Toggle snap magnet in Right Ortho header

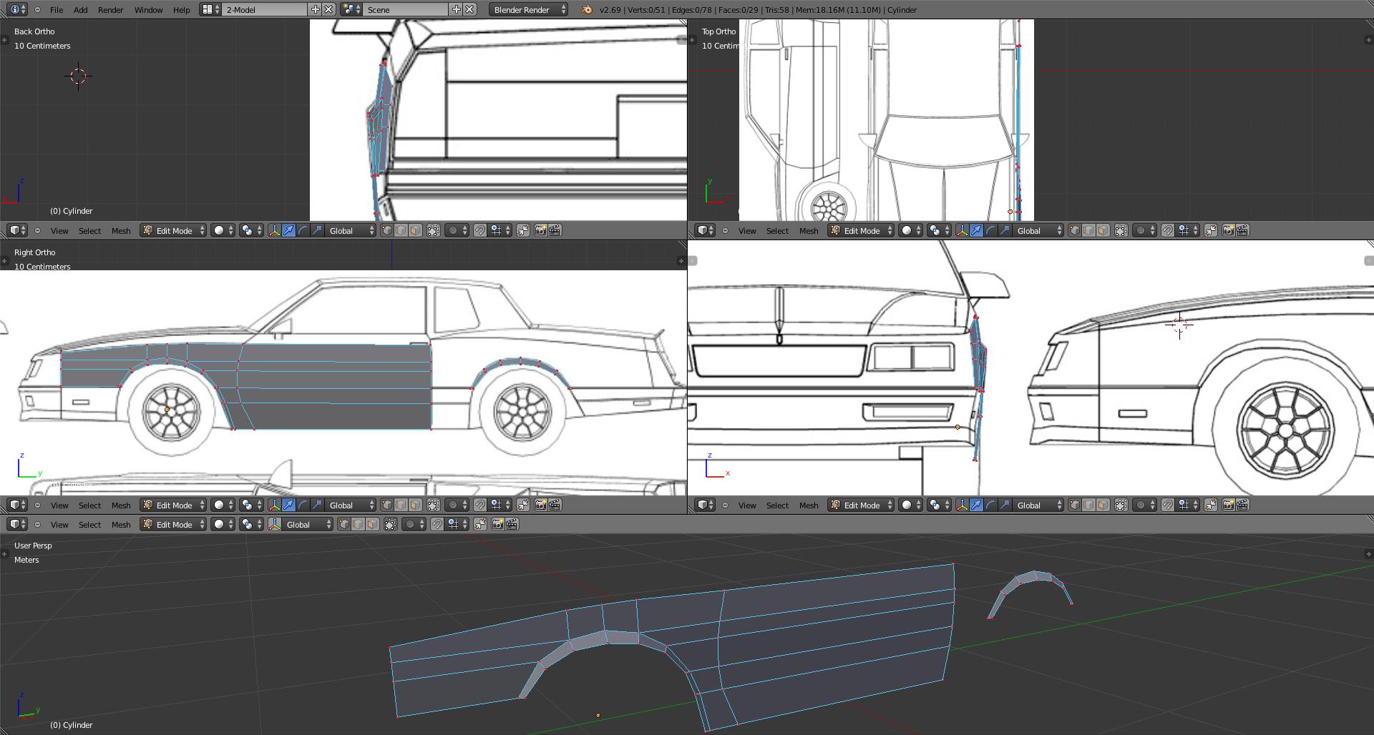pos(480,505)
